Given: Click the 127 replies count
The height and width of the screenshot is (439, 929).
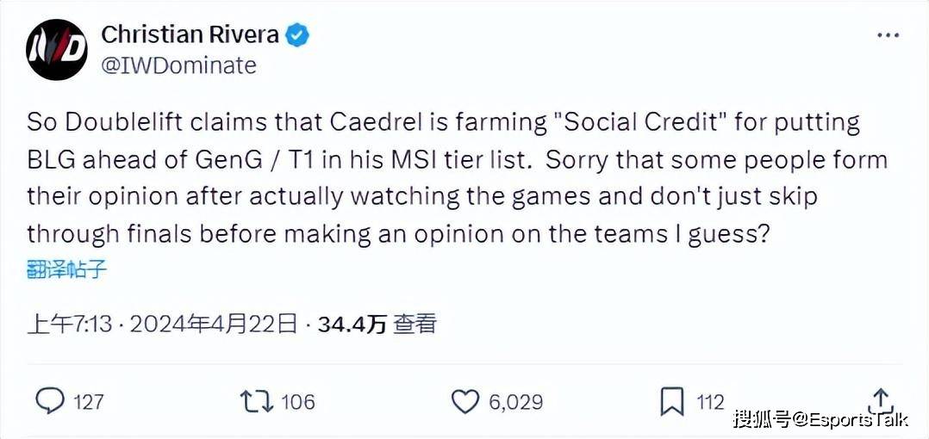Looking at the screenshot, I should pyautogui.click(x=88, y=401).
